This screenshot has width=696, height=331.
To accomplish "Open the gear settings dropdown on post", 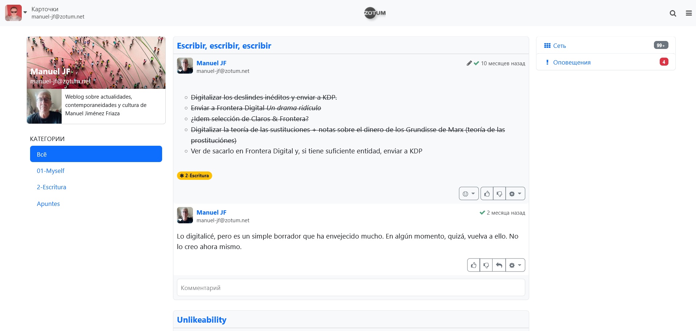I will (515, 194).
